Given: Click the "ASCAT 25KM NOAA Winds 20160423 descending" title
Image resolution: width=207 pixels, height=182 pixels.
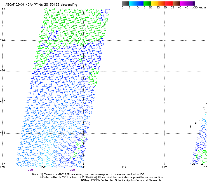Looking at the screenshot, I should point(41,4).
